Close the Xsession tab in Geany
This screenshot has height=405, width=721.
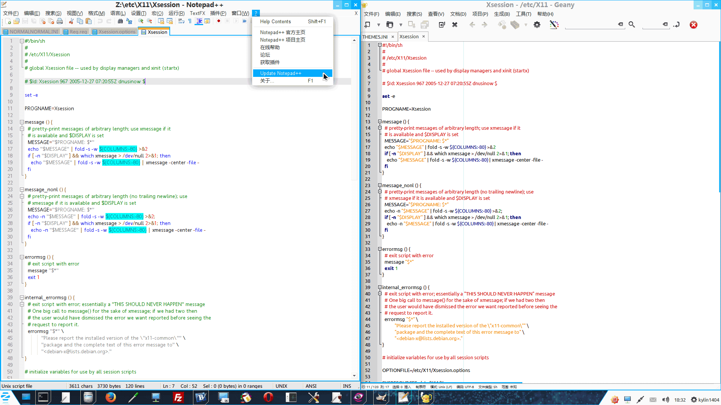pos(424,36)
